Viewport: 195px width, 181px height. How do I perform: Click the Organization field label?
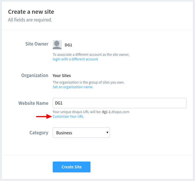point(35,76)
